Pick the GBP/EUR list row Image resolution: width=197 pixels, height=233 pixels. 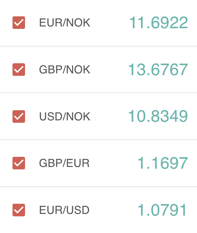(x=98, y=163)
